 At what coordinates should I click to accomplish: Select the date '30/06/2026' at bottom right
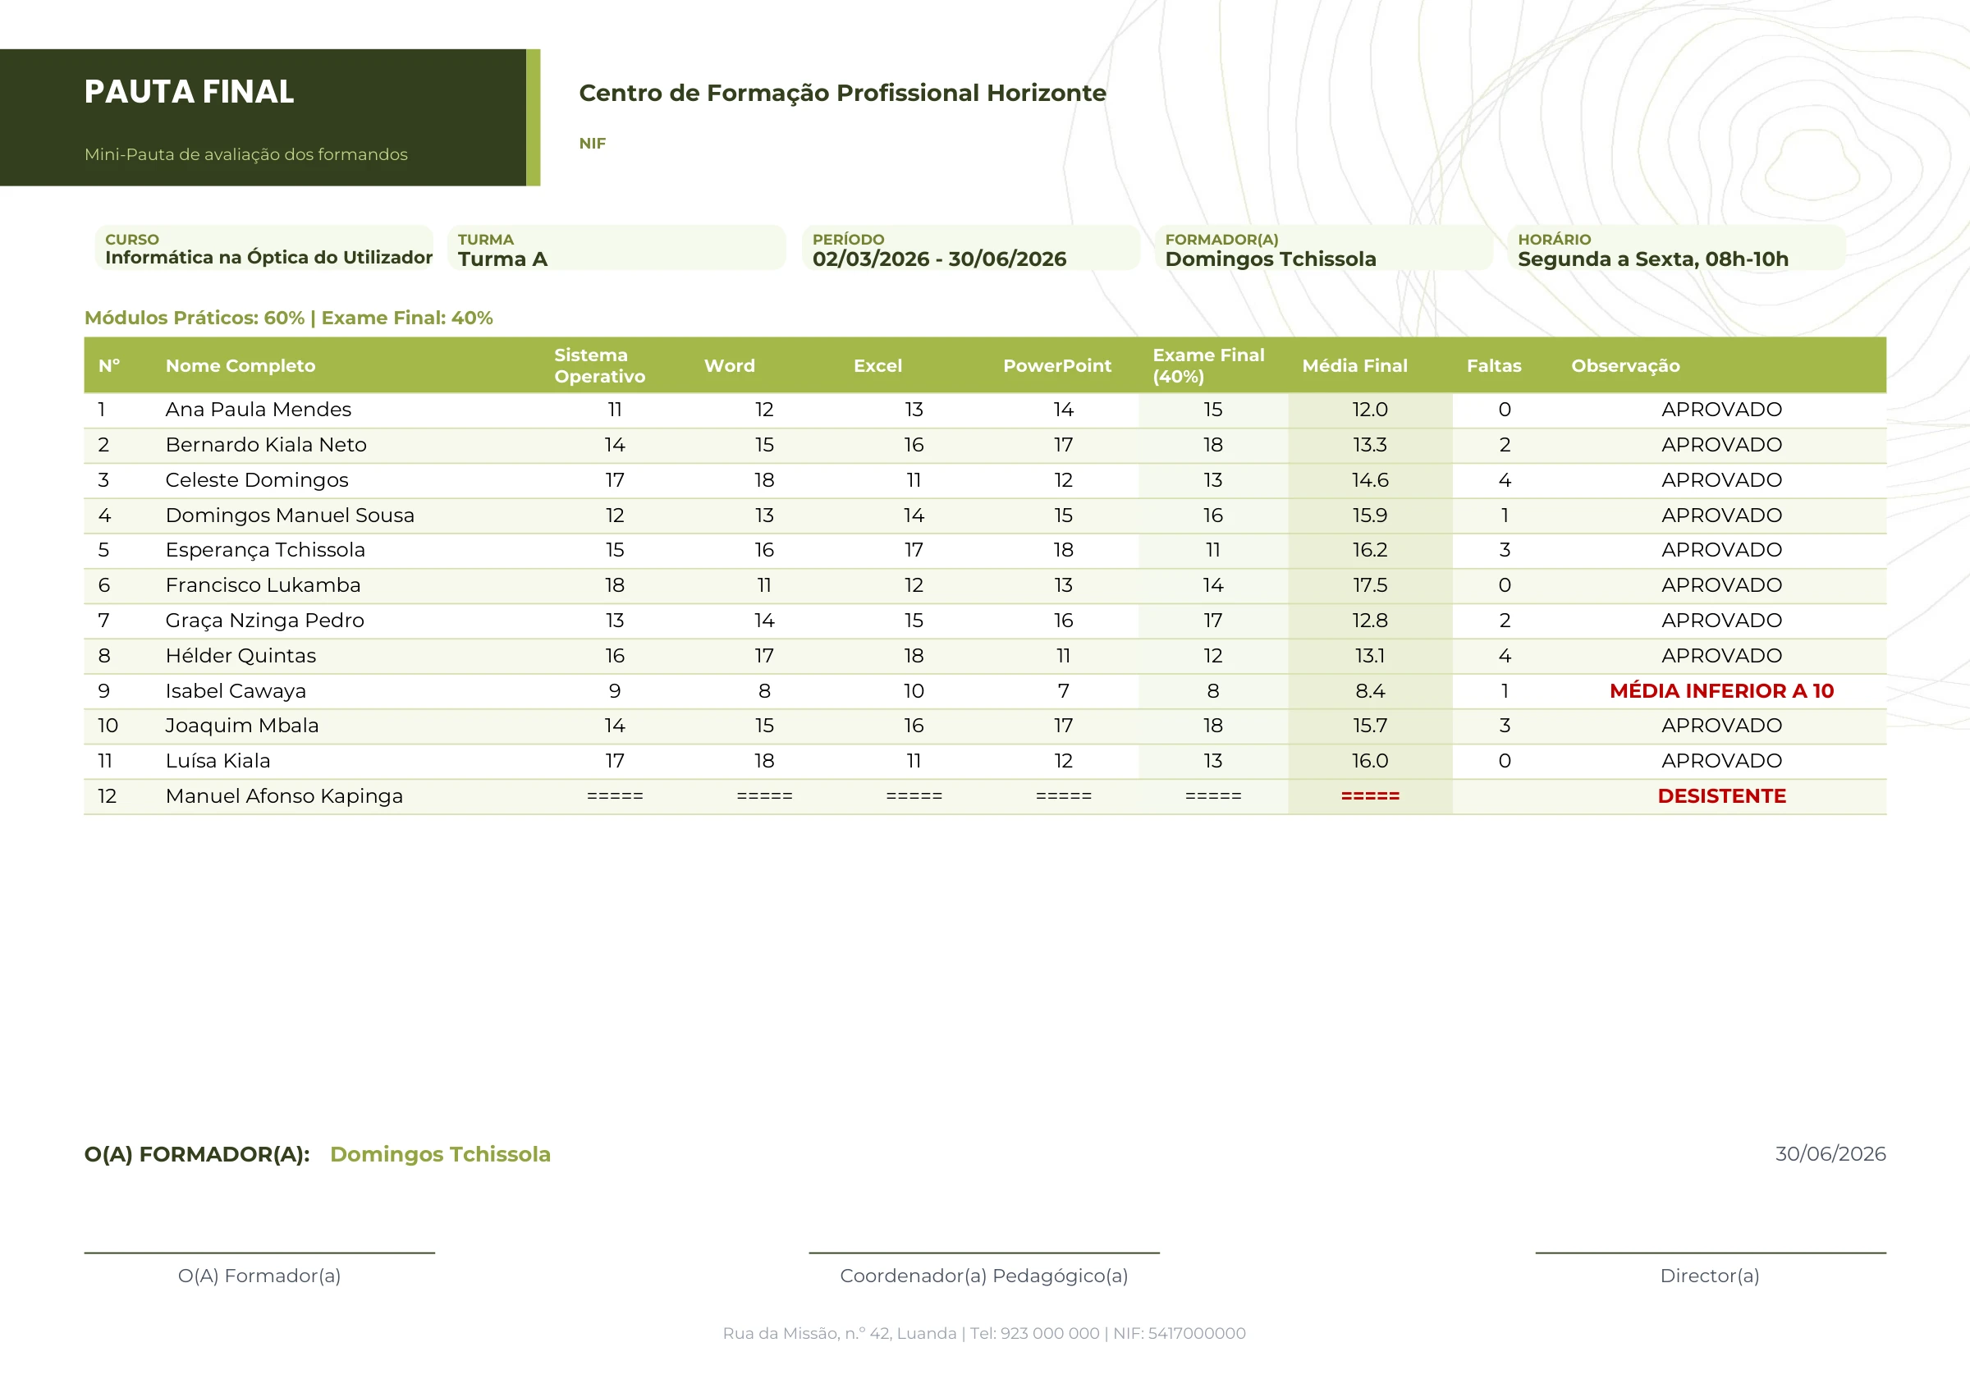point(1830,1154)
